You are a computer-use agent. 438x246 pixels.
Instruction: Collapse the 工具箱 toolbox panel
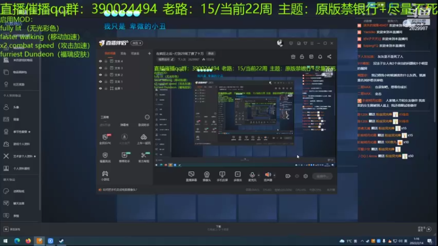pos(147,117)
